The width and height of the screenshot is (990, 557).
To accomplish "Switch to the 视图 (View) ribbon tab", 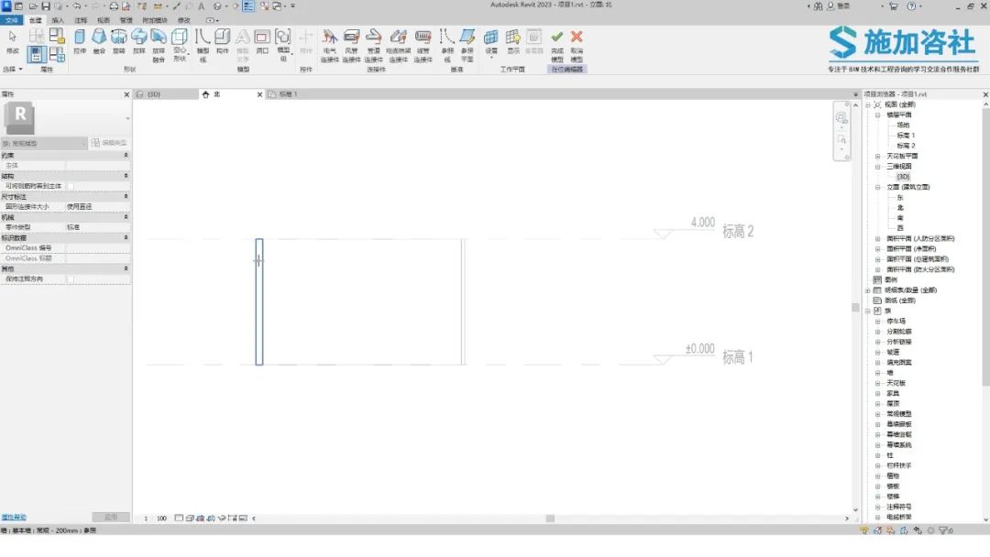I will click(104, 20).
